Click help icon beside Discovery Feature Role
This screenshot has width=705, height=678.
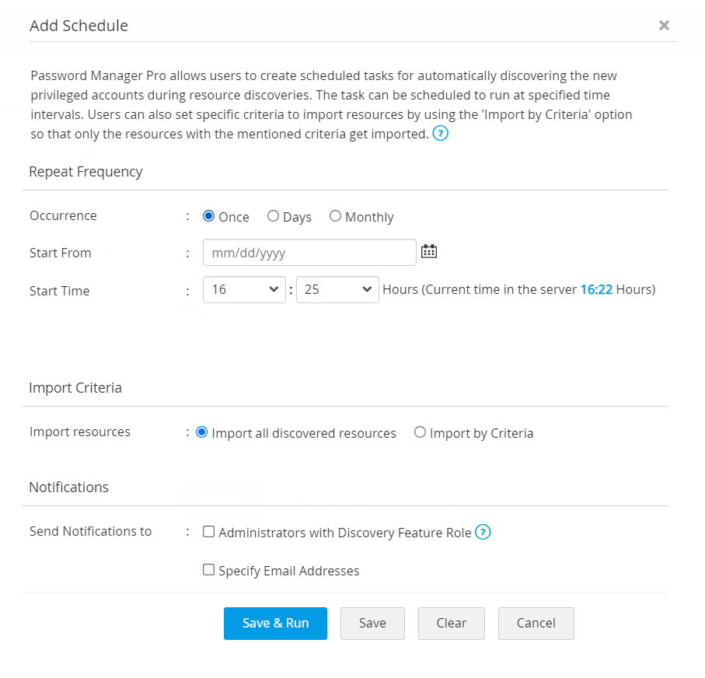tap(483, 533)
